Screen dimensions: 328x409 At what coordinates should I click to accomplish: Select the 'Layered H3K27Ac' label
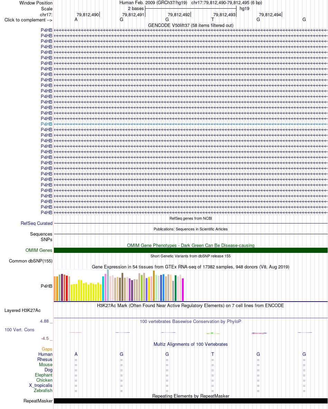point(22,311)
